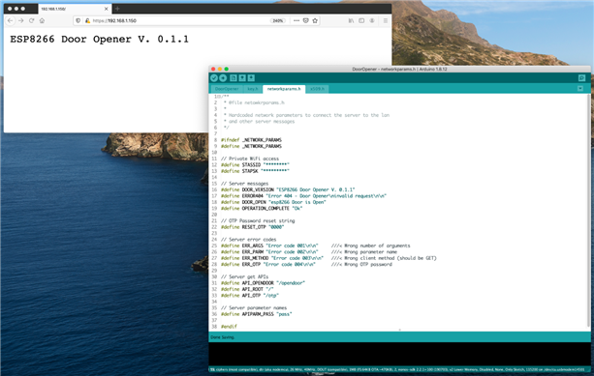This screenshot has height=376, width=594.
Task: Click the padlock security warning icon
Action: pyautogui.click(x=87, y=21)
